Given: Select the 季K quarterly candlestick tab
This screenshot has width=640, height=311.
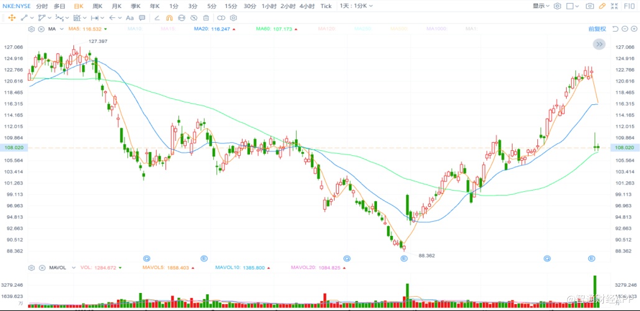Looking at the screenshot, I should [136, 6].
